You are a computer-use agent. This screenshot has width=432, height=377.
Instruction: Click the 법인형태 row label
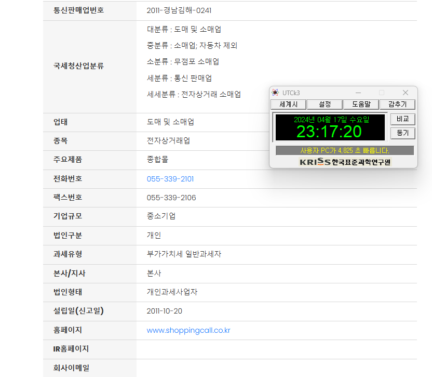coord(68,292)
